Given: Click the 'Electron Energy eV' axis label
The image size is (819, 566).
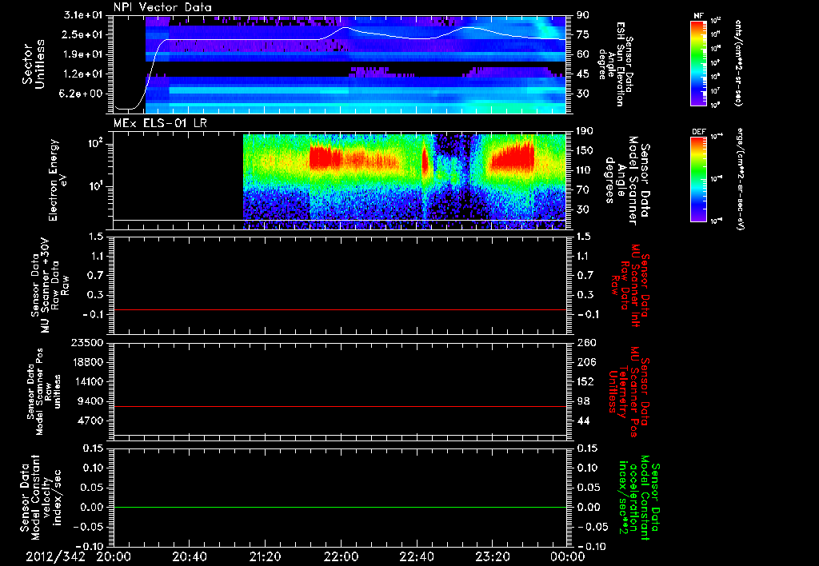Looking at the screenshot, I should point(58,180).
